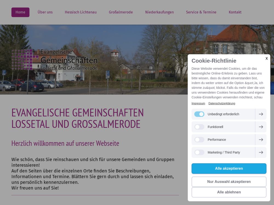Enable the Funktionell cookies toggle

pyautogui.click(x=199, y=127)
